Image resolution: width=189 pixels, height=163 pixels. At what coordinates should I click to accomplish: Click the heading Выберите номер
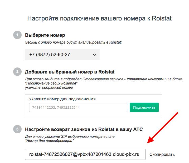(x=45, y=35)
